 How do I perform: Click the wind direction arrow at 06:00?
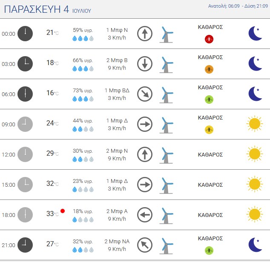coord(145,94)
